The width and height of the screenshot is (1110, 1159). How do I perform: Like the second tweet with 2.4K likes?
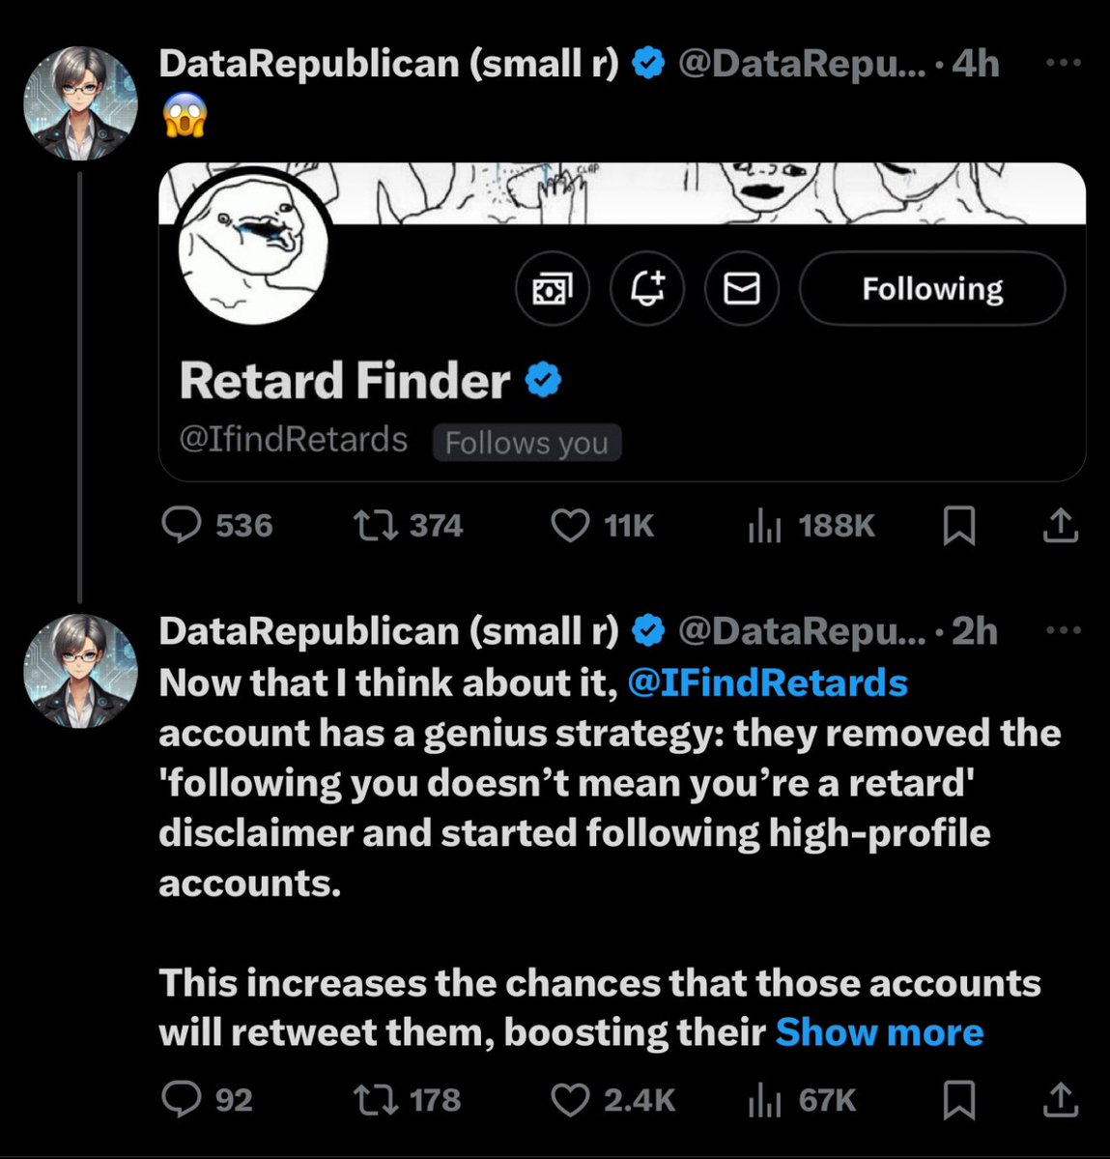tap(570, 1099)
